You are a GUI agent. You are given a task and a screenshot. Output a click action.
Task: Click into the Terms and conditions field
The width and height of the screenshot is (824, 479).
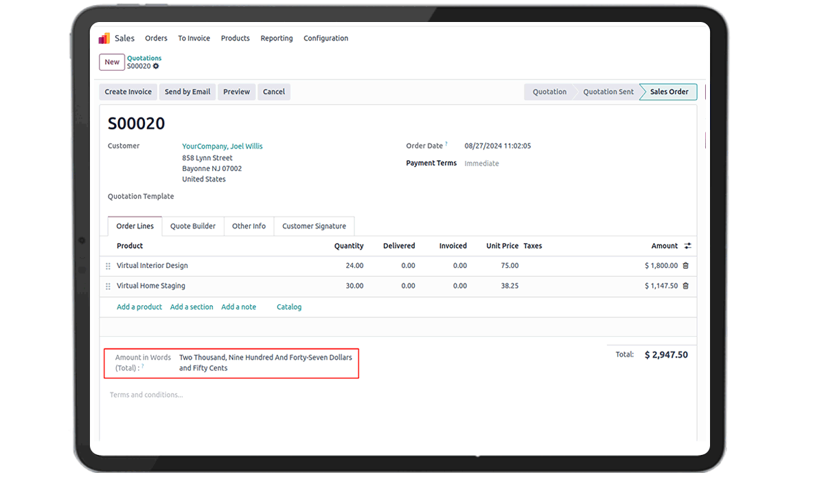[x=146, y=395]
